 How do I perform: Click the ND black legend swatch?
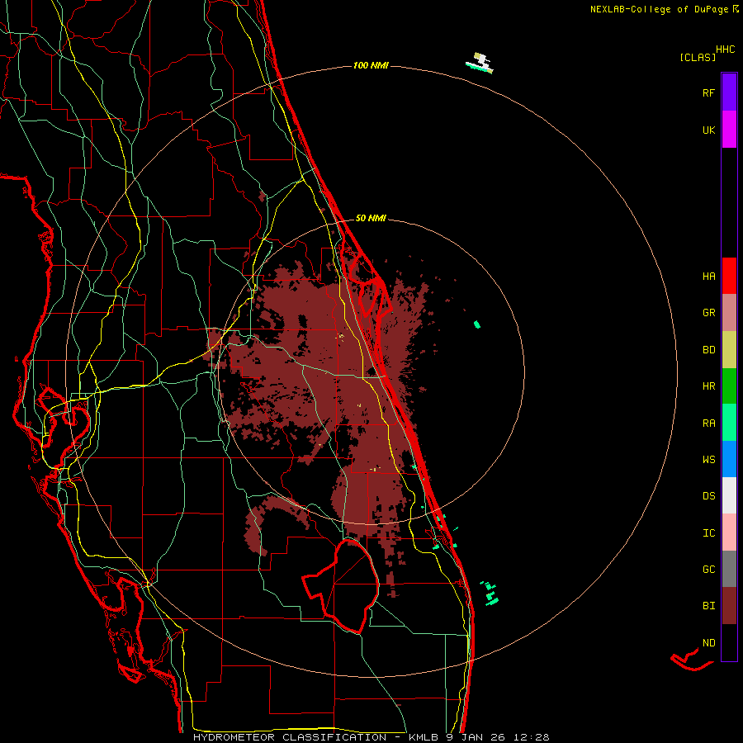pos(729,642)
